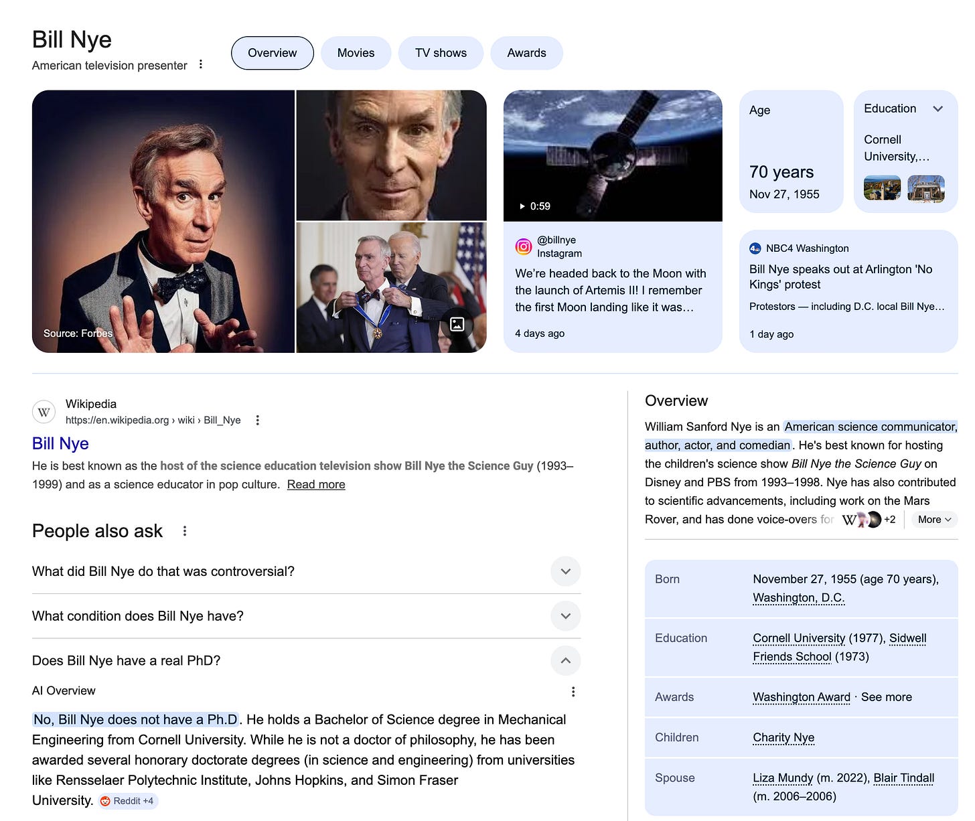Click the Instagram logo icon next to @billnye

click(x=524, y=246)
